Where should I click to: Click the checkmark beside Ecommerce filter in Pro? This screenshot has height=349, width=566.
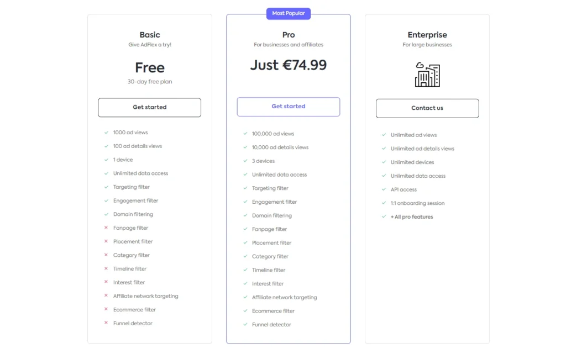pos(247,311)
